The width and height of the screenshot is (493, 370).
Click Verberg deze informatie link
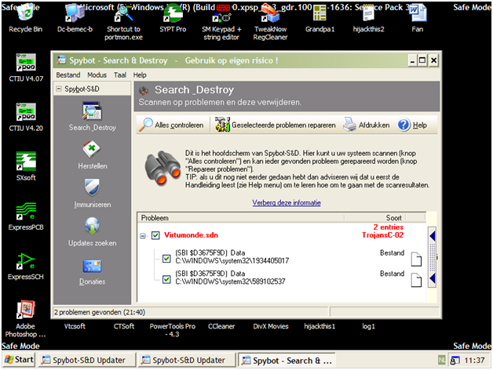(287, 202)
